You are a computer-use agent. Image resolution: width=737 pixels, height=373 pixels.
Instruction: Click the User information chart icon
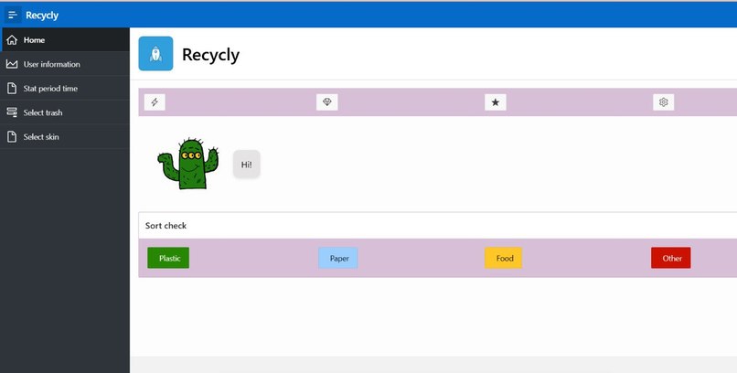12,64
